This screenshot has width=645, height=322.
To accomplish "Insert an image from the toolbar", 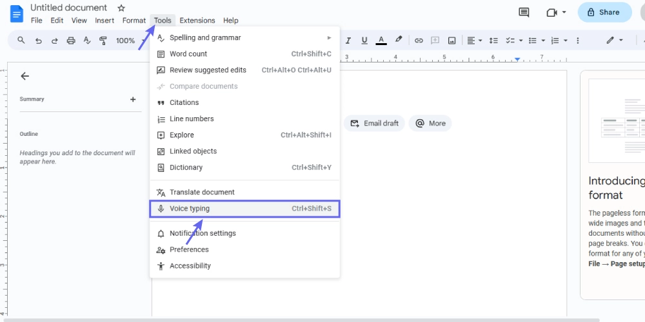I will 451,40.
